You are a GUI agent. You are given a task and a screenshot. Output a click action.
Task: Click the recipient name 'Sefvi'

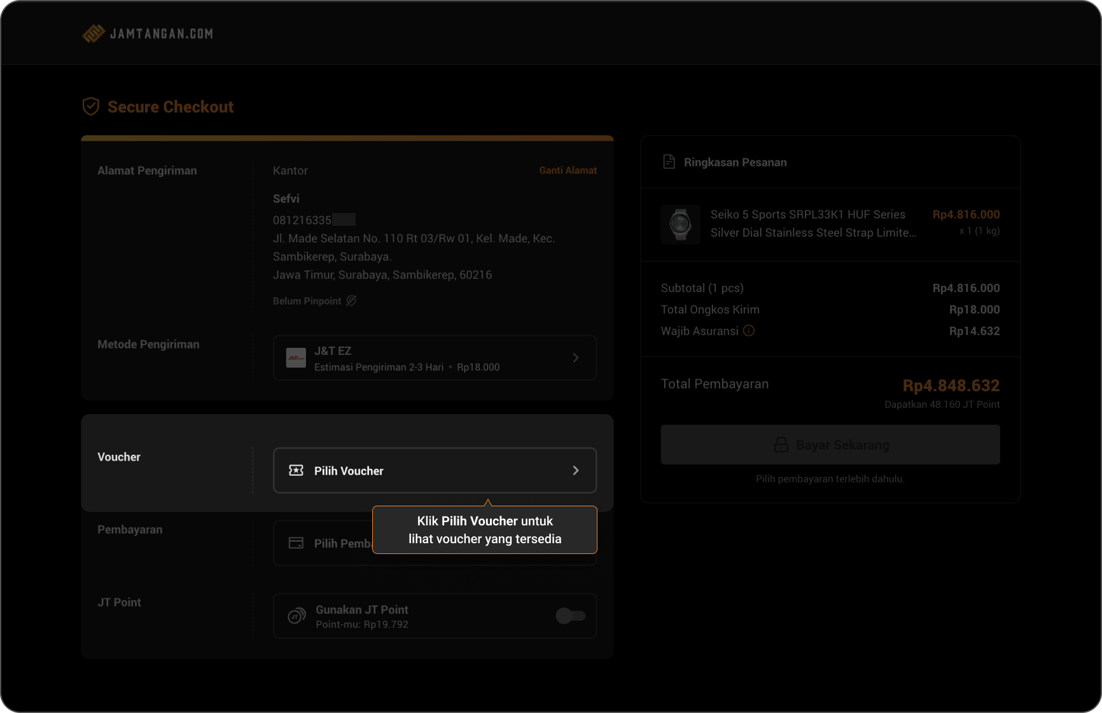286,198
